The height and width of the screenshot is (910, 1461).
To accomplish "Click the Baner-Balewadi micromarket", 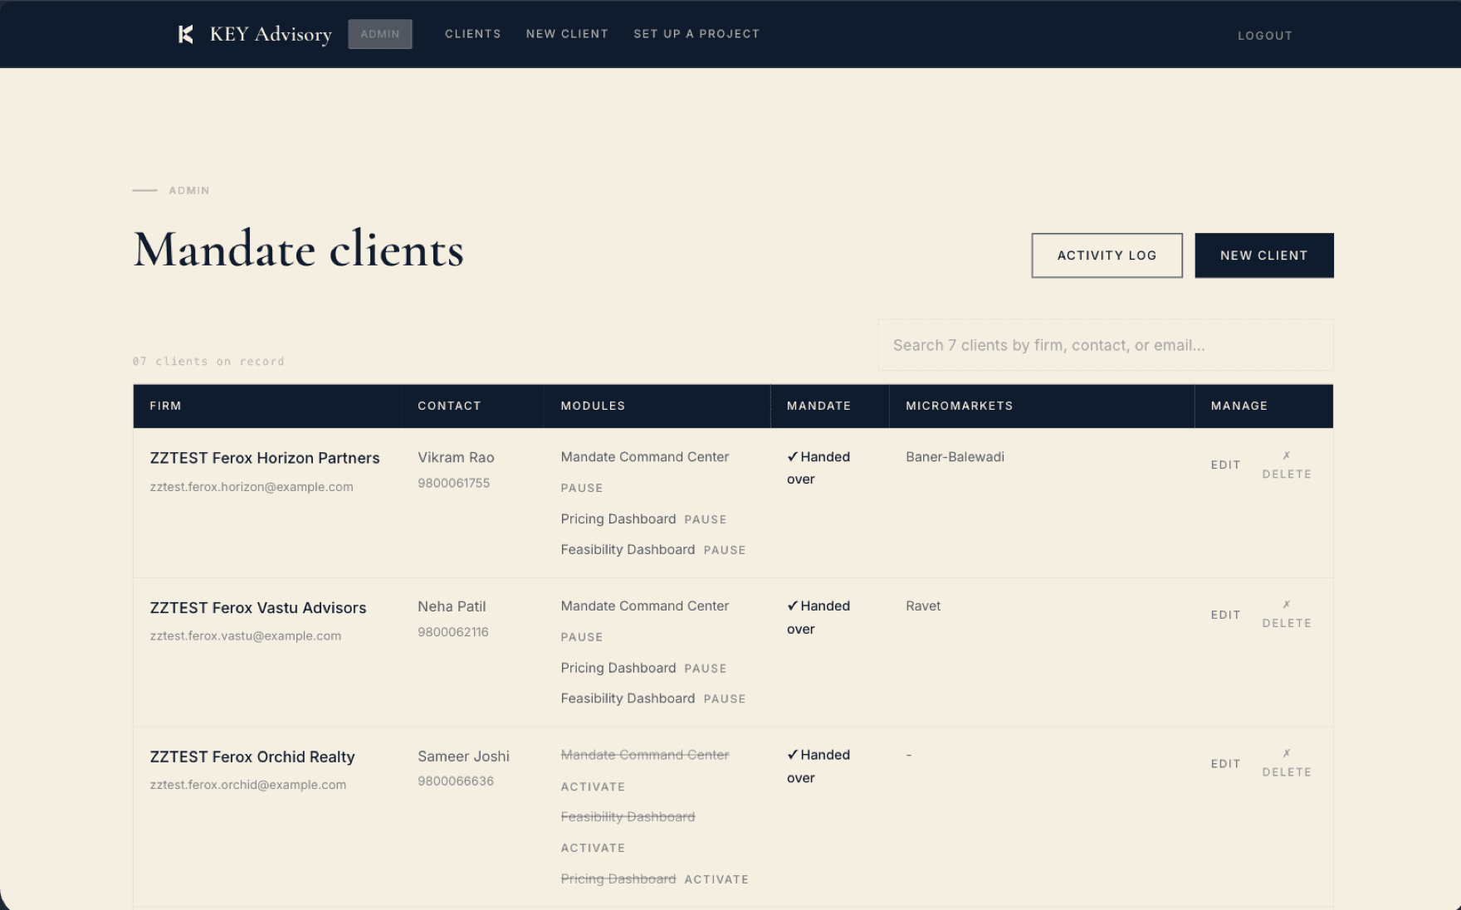I will point(955,456).
